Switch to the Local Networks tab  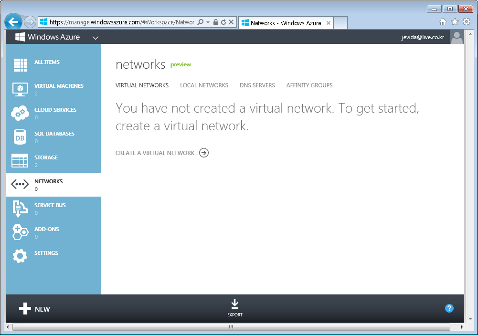coord(204,85)
